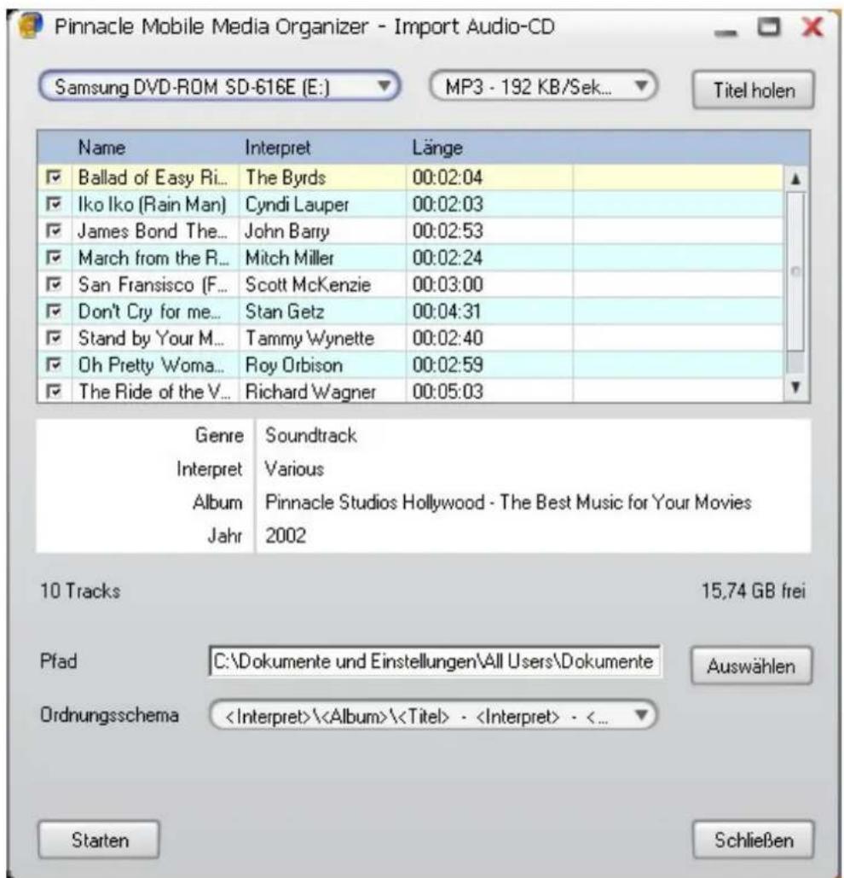Select The Byrds artist cell
This screenshot has width=844, height=878.
pos(322,177)
